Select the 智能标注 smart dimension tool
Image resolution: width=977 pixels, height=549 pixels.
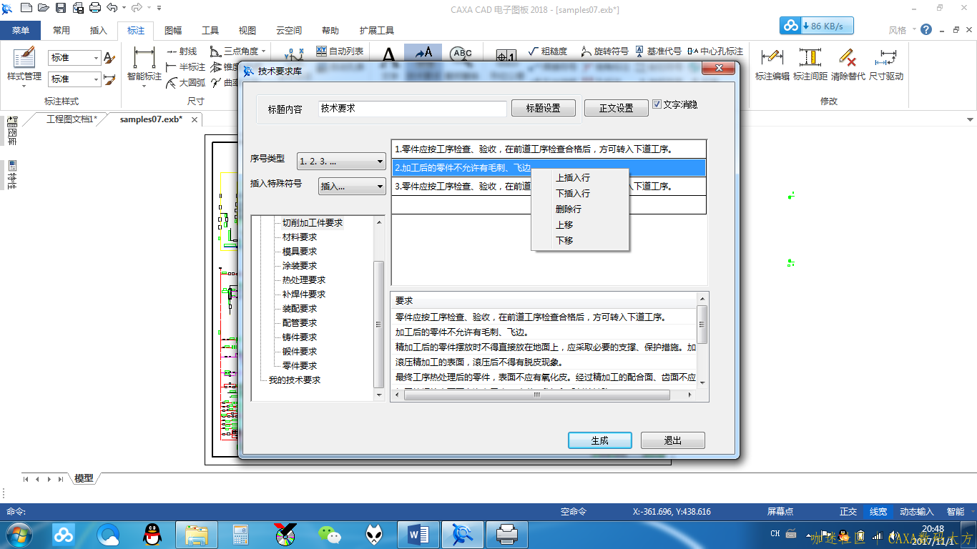pyautogui.click(x=144, y=63)
